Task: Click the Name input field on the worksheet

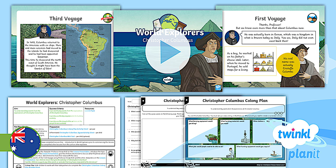Action: pos(136,101)
